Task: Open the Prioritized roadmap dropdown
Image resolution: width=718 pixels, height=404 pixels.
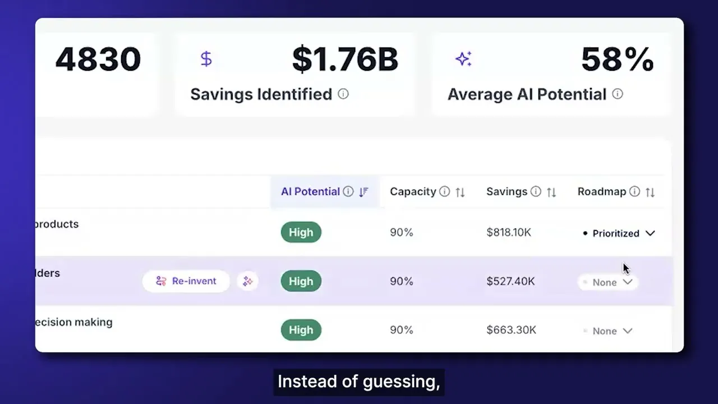Action: click(619, 233)
